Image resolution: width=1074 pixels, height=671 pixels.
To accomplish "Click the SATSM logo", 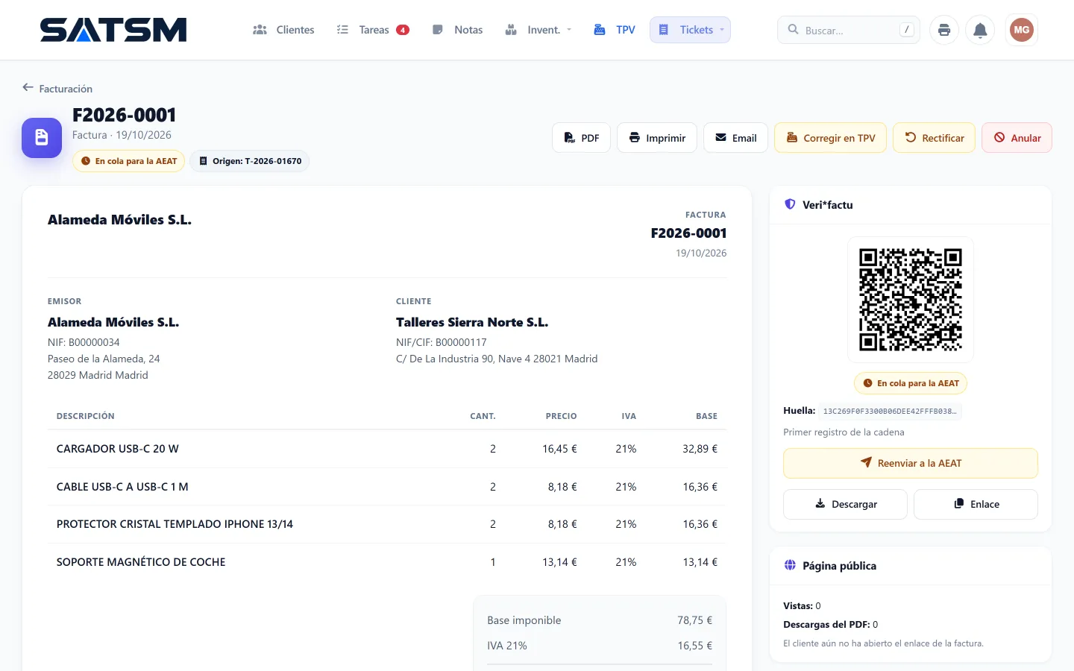I will point(113,30).
